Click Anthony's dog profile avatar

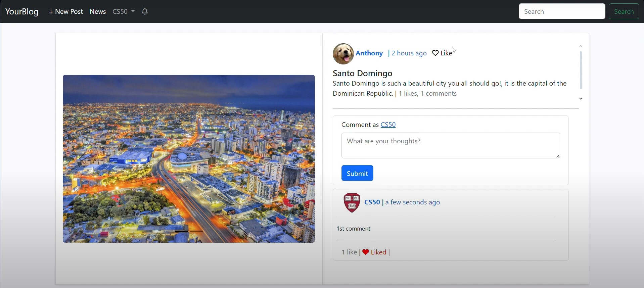point(343,54)
